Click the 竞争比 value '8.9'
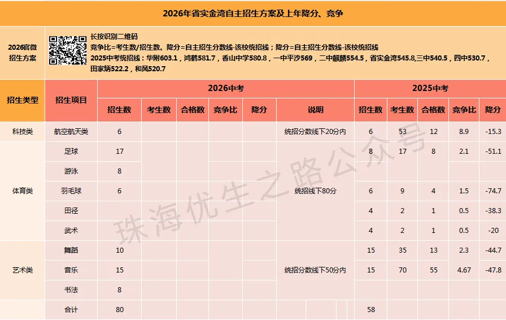Screen dimensions: 506x320 tap(464, 132)
